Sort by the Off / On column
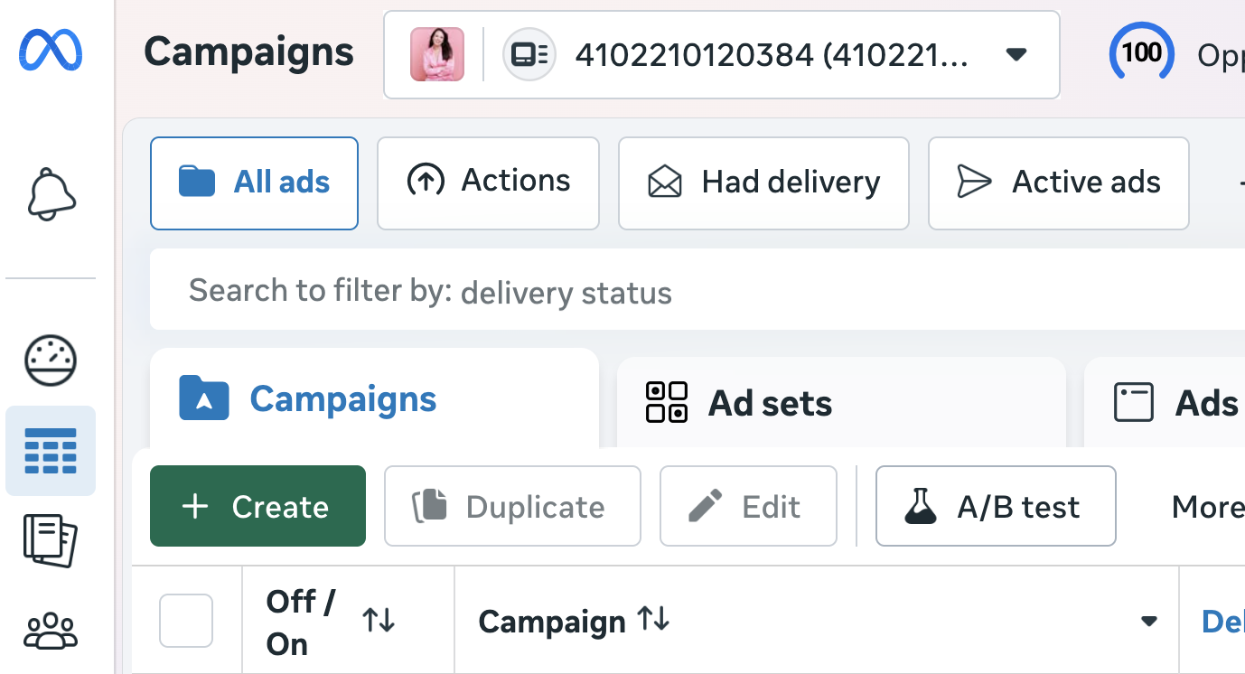Viewport: 1245px width, 674px height. pos(379,621)
